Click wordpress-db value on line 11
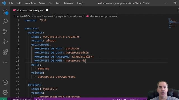179x100 pixels. click(x=76, y=61)
